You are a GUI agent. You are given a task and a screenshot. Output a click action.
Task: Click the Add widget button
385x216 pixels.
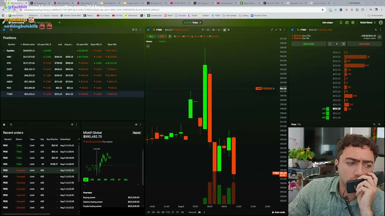click(328, 22)
